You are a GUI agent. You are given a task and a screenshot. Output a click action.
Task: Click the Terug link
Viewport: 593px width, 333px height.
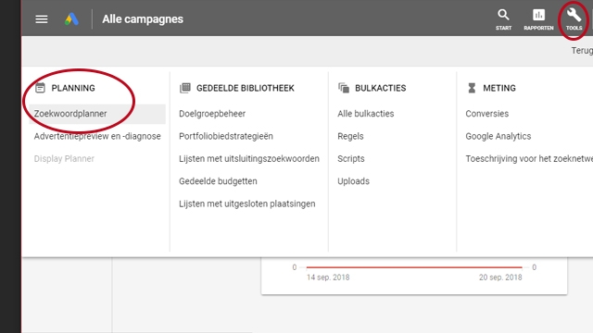[x=582, y=51]
